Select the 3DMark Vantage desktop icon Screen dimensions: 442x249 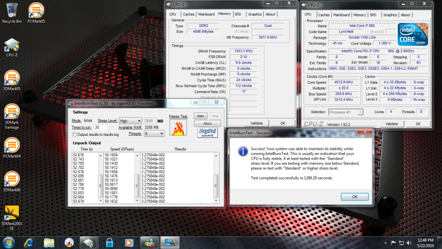(x=12, y=116)
